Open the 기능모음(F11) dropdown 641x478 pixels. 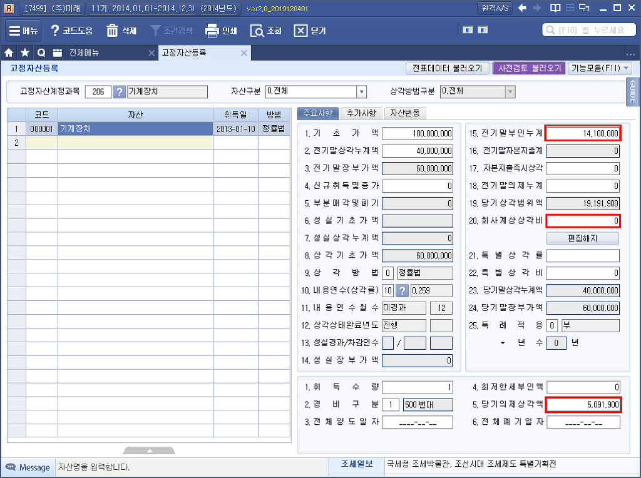tap(600, 68)
